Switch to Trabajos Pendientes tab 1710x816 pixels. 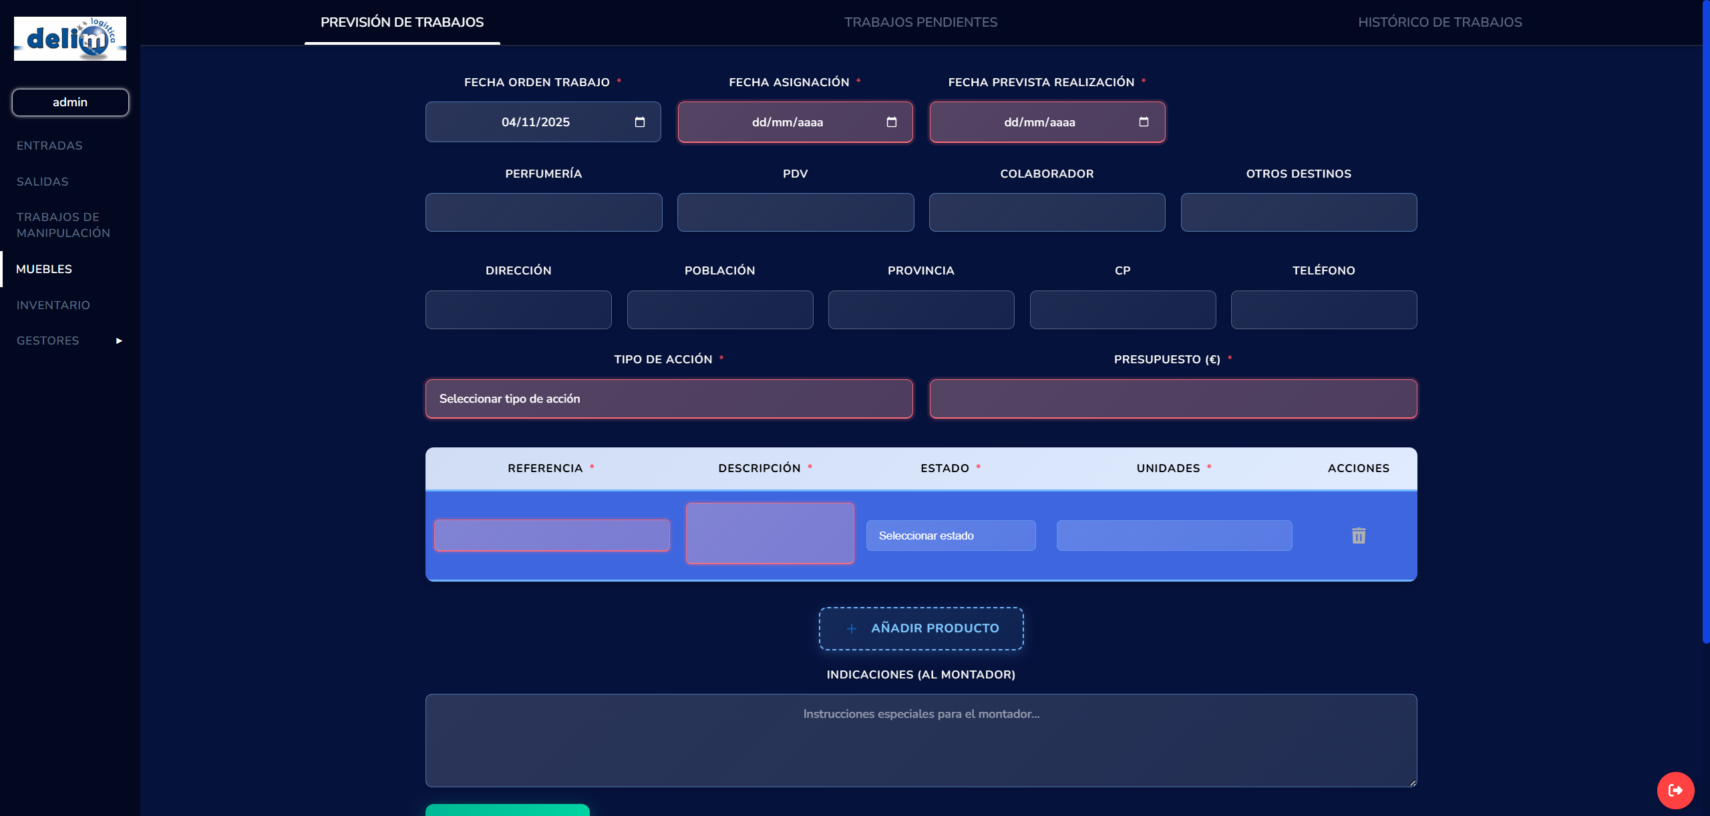pyautogui.click(x=920, y=22)
